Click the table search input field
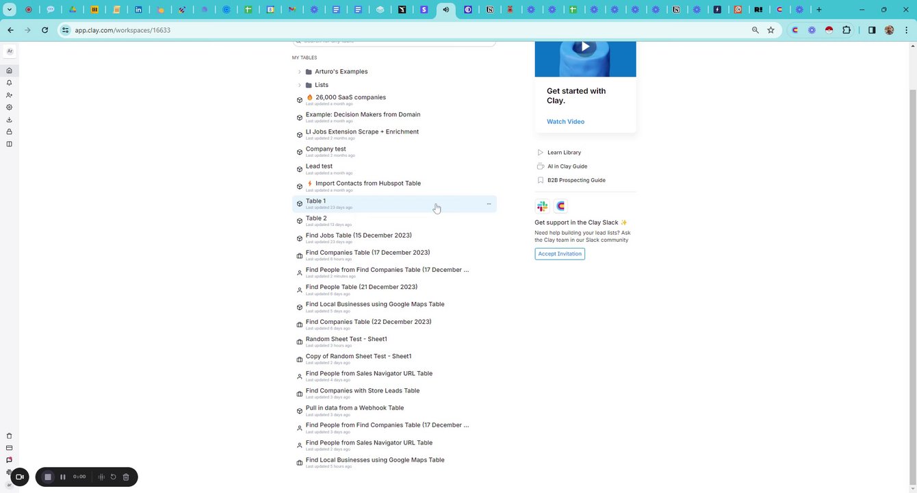This screenshot has width=917, height=493. click(x=394, y=42)
